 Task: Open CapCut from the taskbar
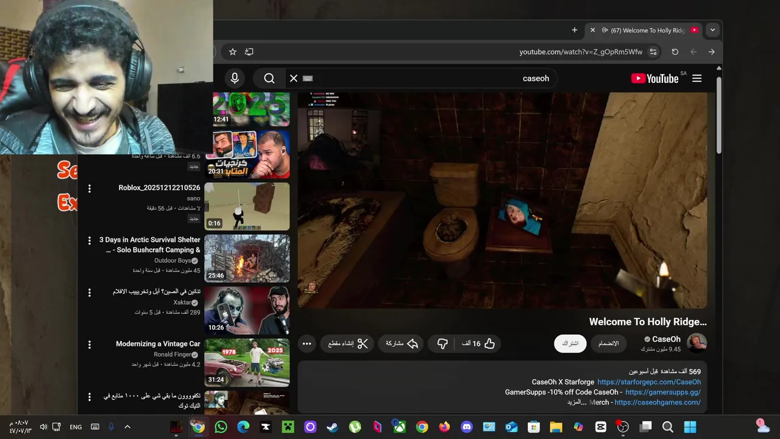pos(601,427)
